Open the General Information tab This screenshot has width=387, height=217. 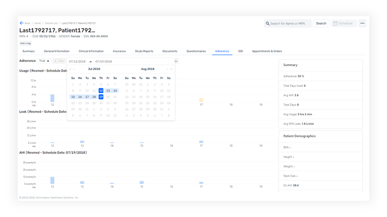click(x=57, y=51)
